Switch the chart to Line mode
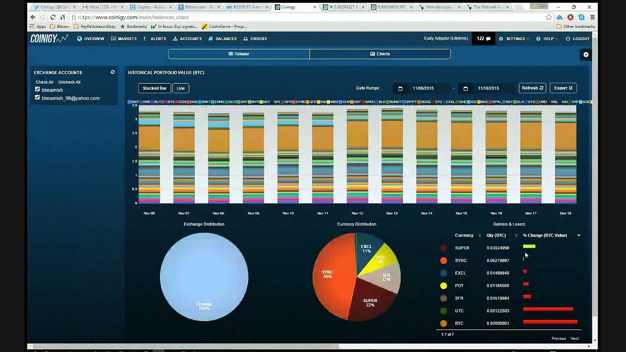626x352 pixels. [x=180, y=88]
